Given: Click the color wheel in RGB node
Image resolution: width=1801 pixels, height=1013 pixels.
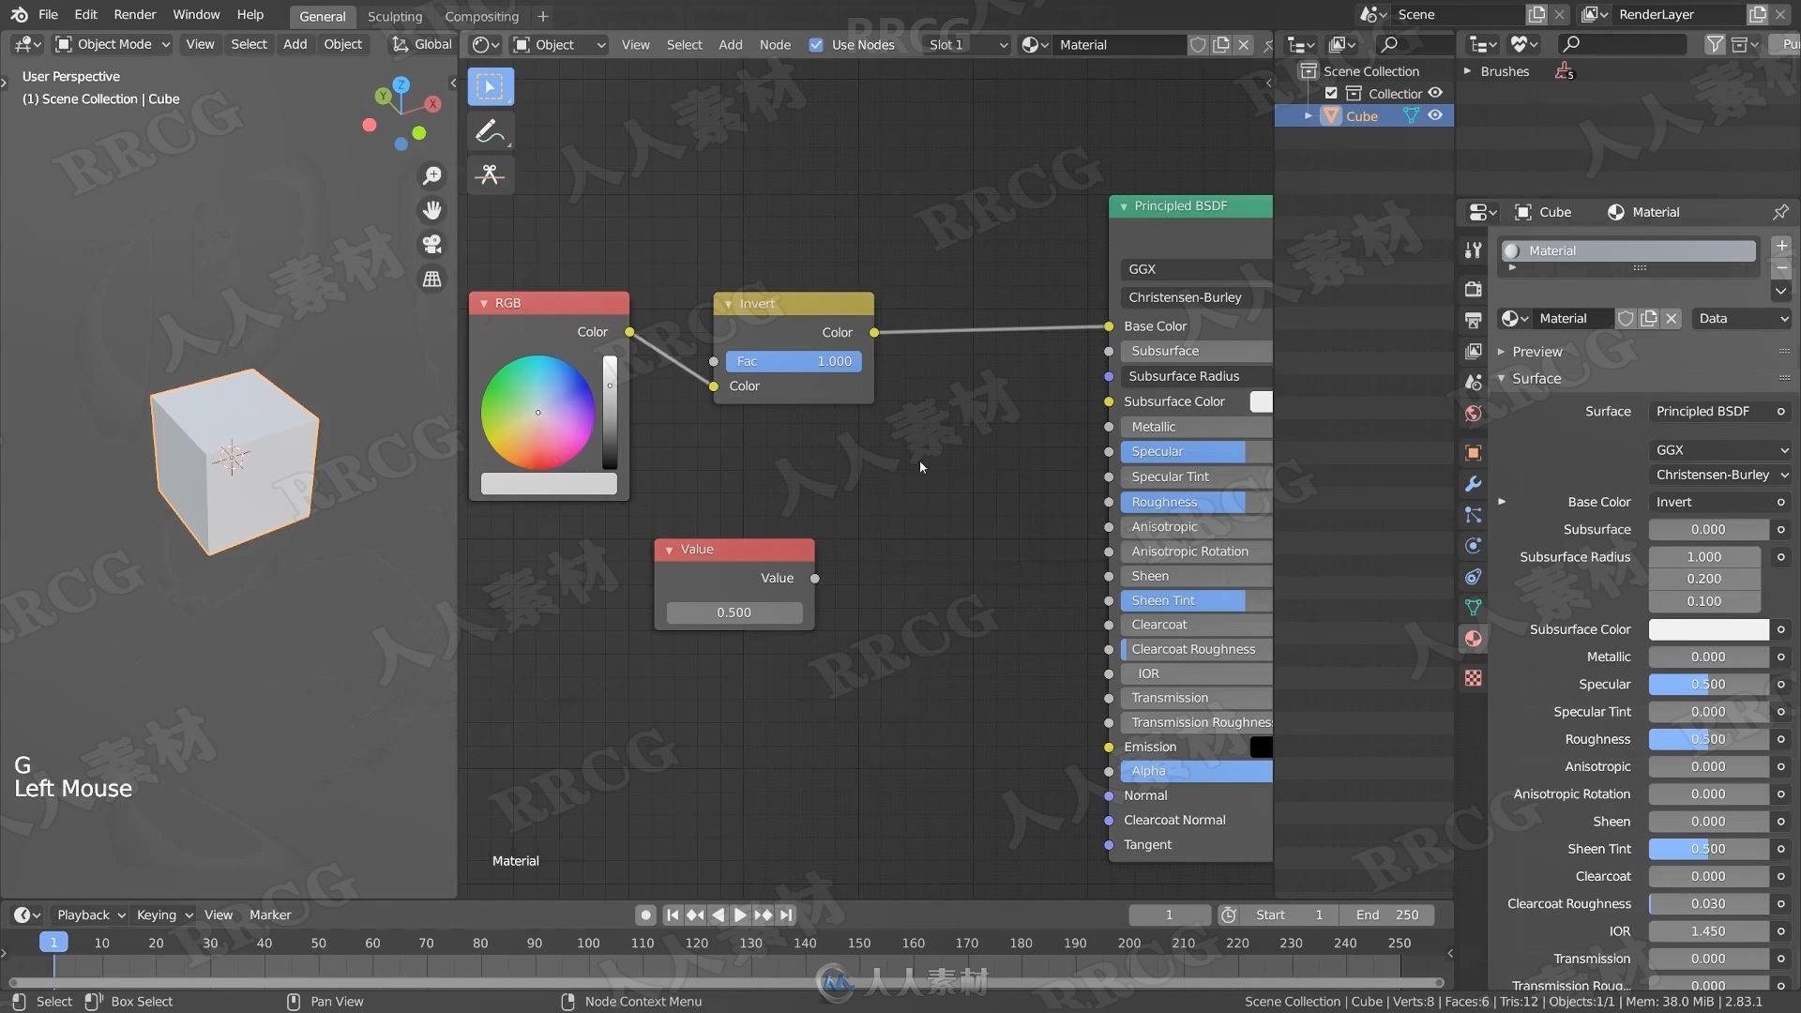Looking at the screenshot, I should point(539,413).
